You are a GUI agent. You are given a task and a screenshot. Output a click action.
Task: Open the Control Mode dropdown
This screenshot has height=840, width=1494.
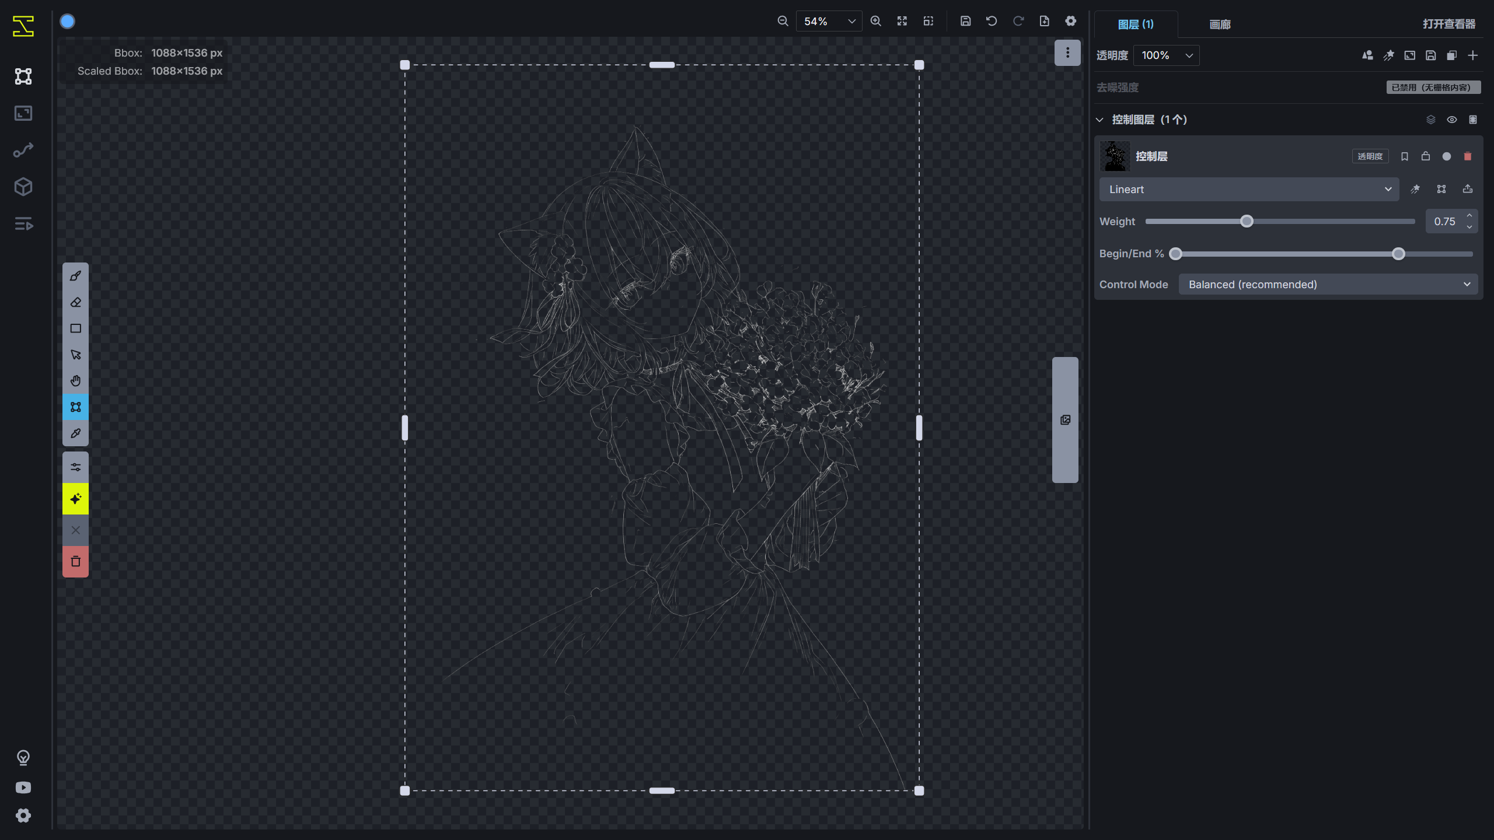pyautogui.click(x=1328, y=285)
